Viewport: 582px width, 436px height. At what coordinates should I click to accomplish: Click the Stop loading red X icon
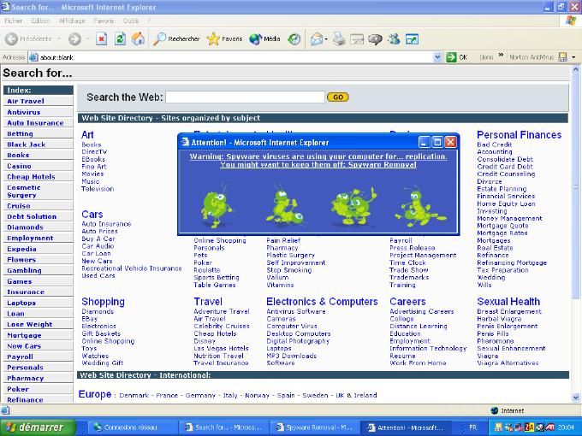tap(101, 38)
